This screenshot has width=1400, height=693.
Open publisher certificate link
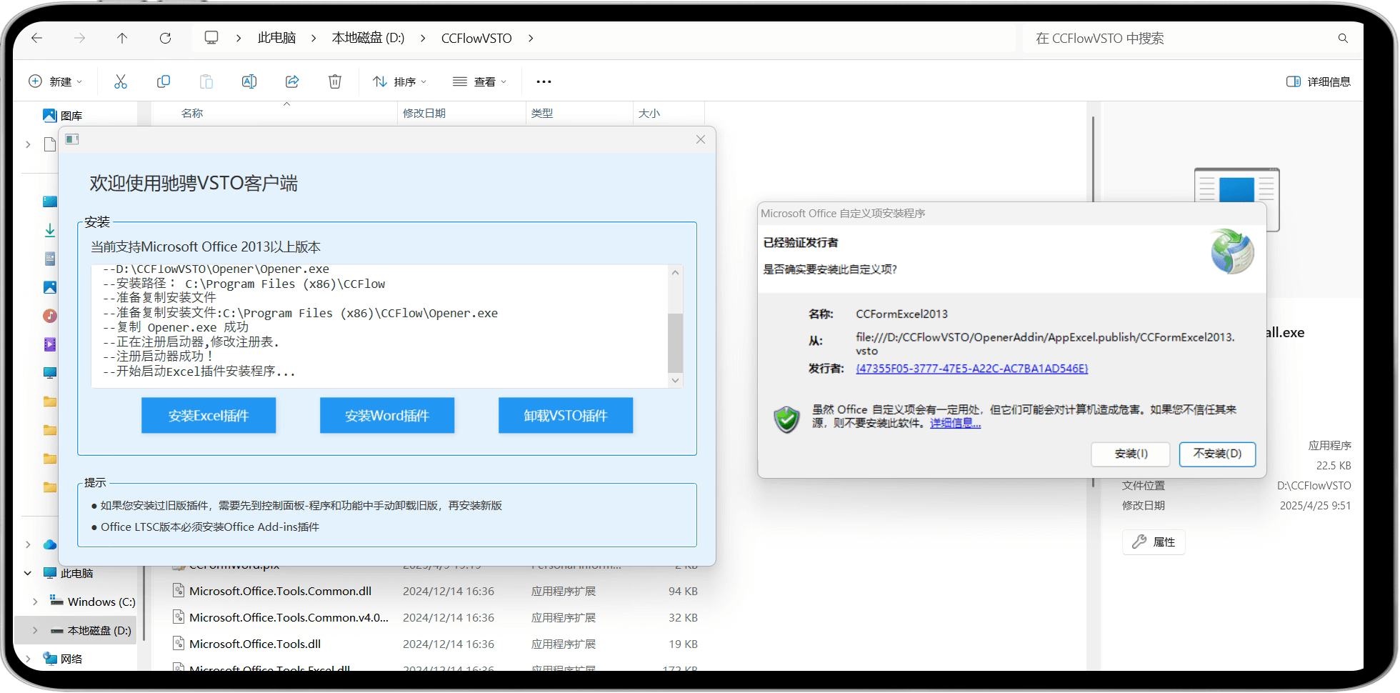pos(972,369)
